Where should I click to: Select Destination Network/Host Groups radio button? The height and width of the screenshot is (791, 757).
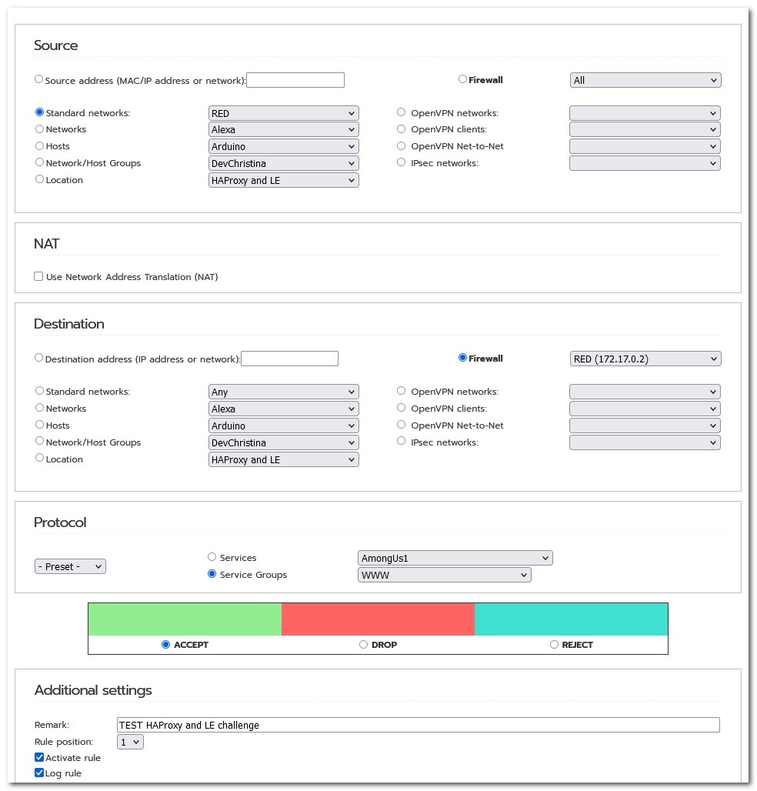tap(39, 441)
